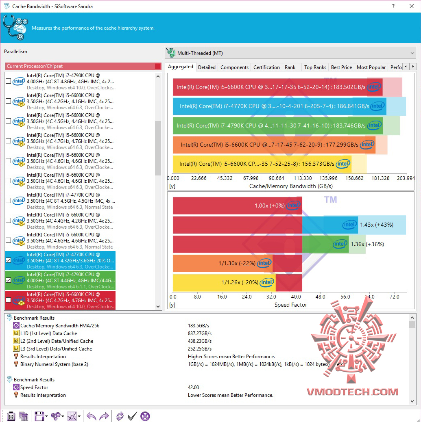The image size is (421, 422).
Task: Open the gears engine settings icon
Action: click(x=56, y=416)
